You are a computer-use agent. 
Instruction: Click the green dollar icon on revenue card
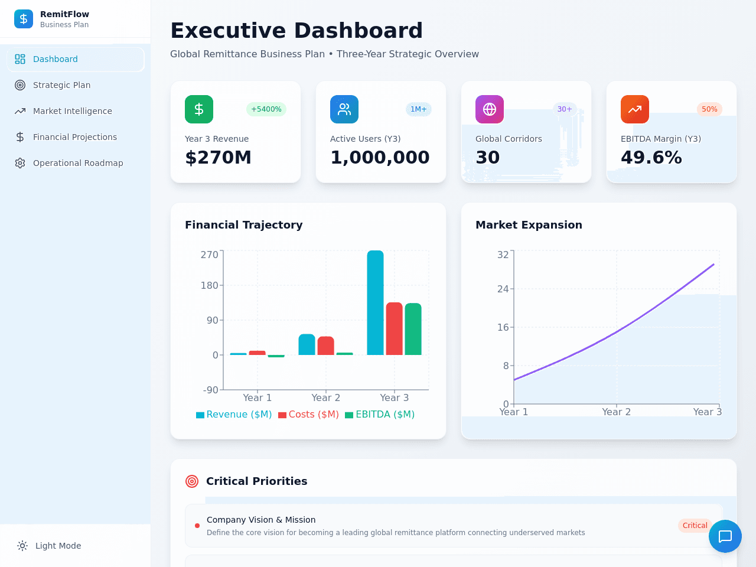(x=199, y=109)
